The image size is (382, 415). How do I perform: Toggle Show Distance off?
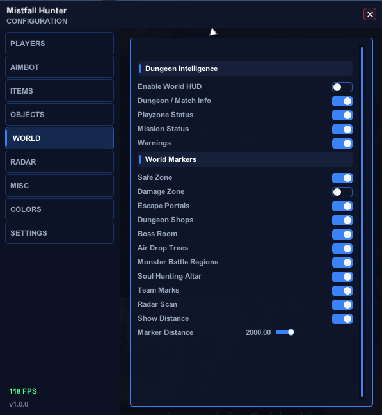(x=342, y=319)
